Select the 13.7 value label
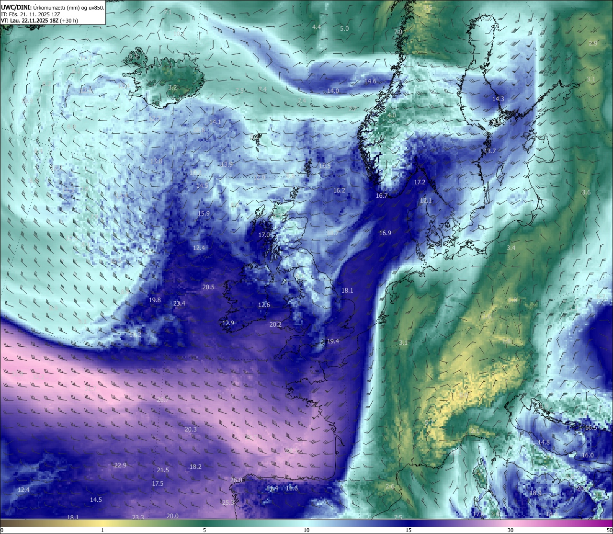The width and height of the screenshot is (613, 534). tap(489, 151)
